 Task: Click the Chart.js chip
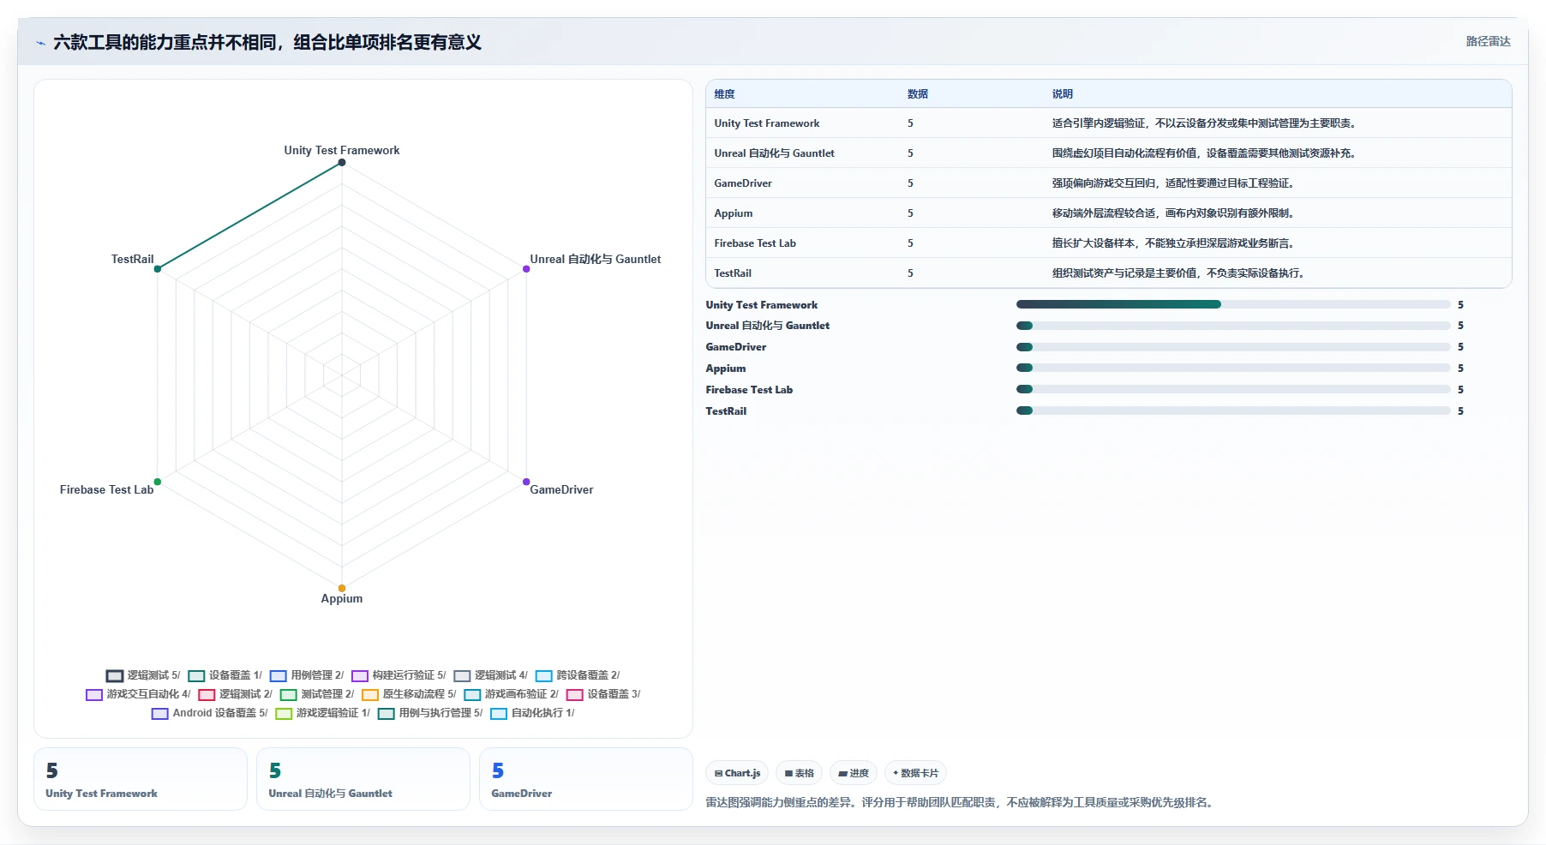(x=737, y=773)
